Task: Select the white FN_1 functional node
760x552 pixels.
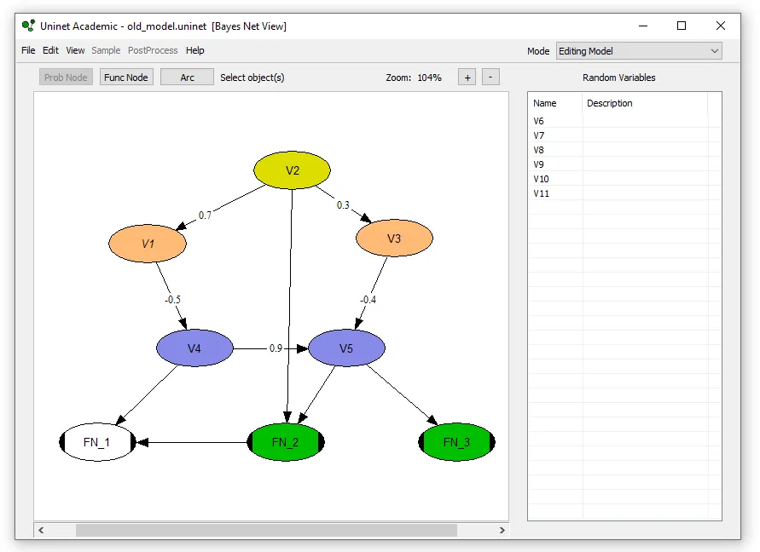Action: [x=97, y=442]
